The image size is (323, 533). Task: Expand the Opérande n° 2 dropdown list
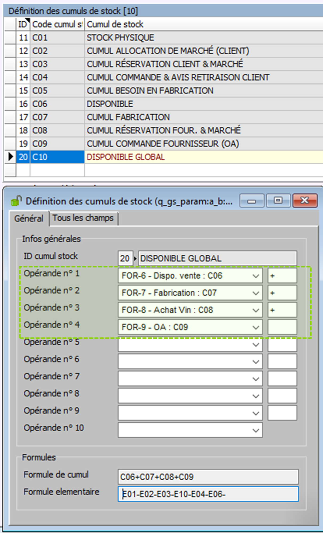(x=255, y=293)
